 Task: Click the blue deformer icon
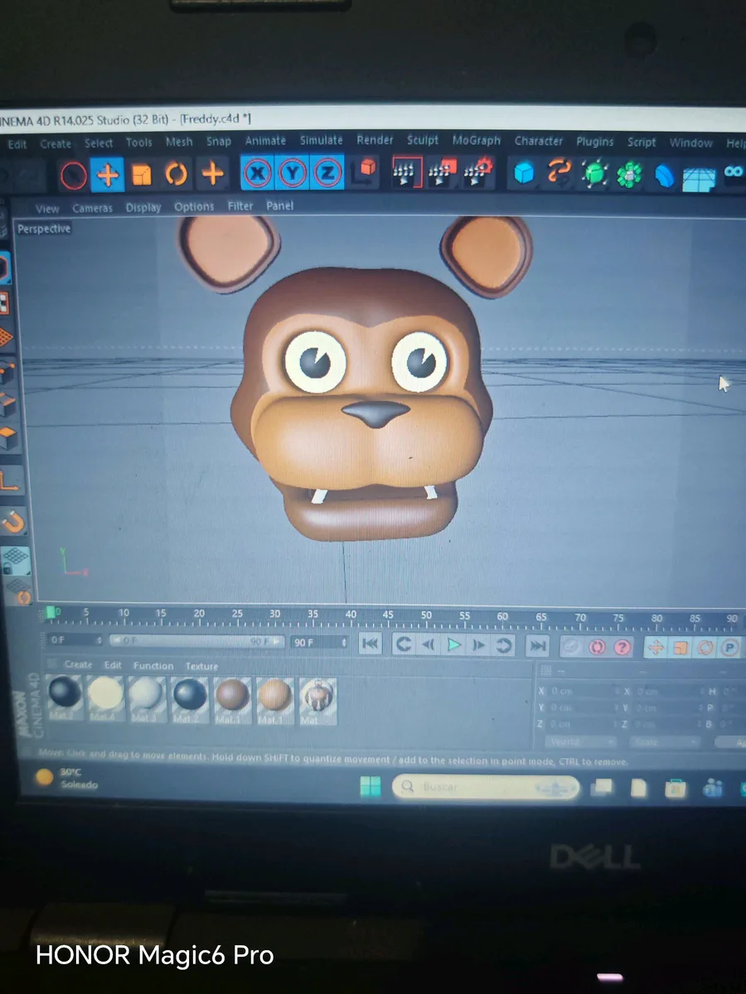click(x=665, y=175)
